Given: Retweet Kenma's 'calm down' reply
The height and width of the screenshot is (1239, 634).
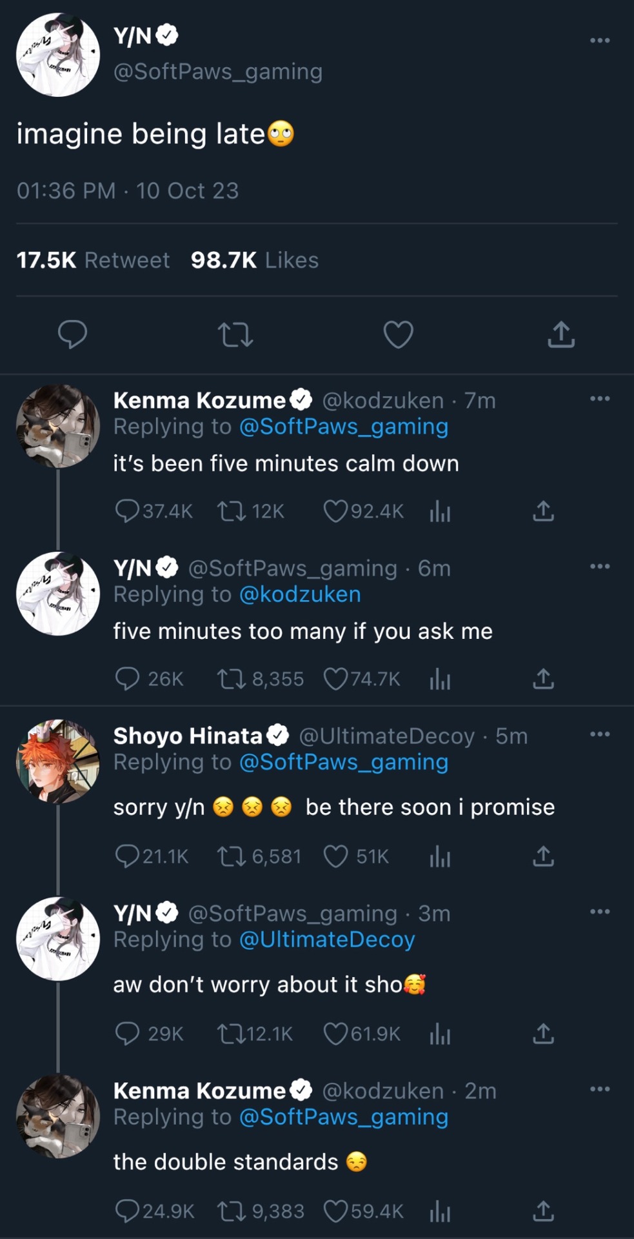Looking at the screenshot, I should (230, 512).
